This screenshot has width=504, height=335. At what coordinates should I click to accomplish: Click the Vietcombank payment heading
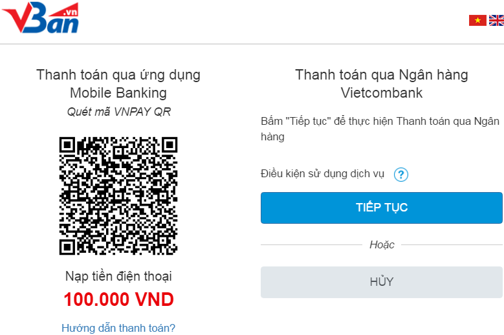pos(382,83)
